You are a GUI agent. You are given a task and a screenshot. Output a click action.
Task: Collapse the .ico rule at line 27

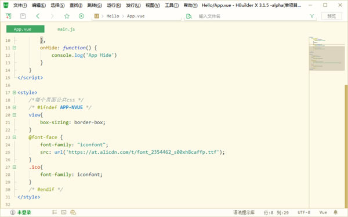tap(14, 167)
